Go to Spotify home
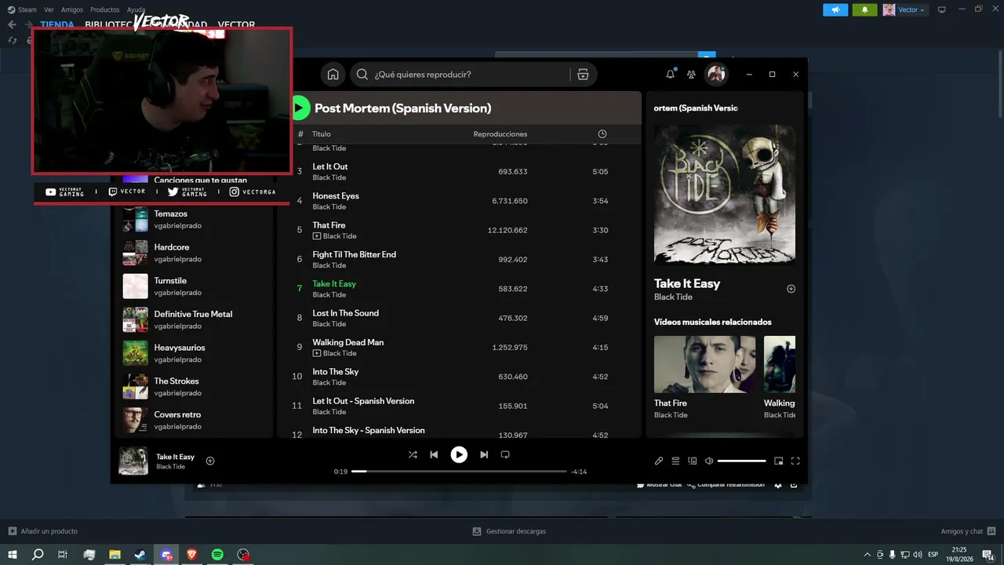Image resolution: width=1004 pixels, height=565 pixels. tap(333, 75)
